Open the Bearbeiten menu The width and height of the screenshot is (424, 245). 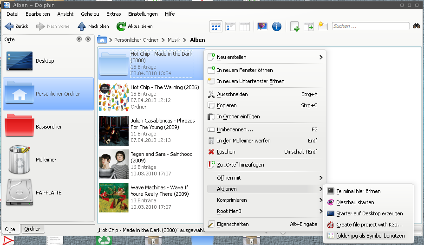[38, 14]
